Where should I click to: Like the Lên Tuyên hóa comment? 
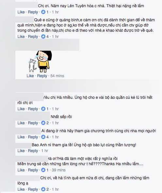(x=21, y=12)
